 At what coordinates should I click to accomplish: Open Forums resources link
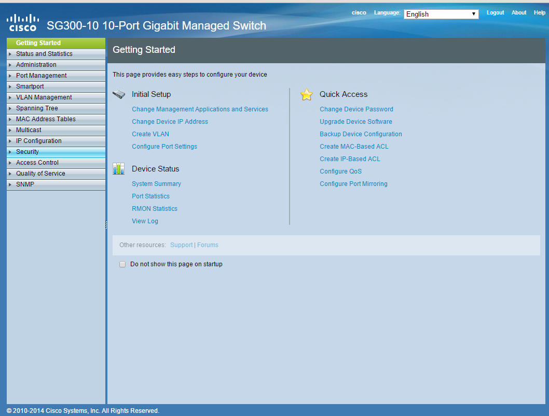point(208,245)
